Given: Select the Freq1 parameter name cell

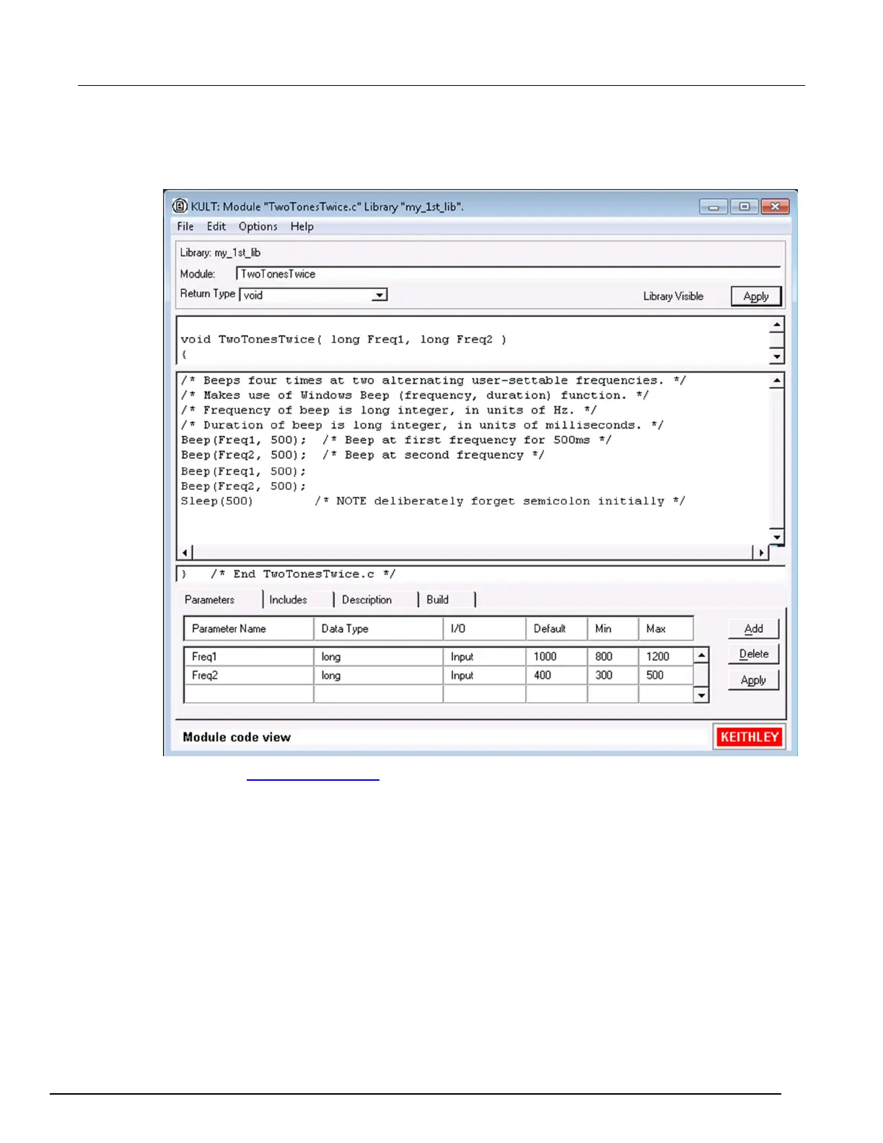Looking at the screenshot, I should pyautogui.click(x=249, y=657).
